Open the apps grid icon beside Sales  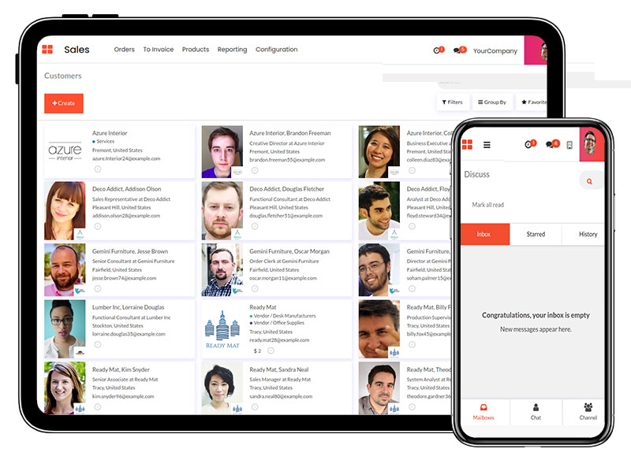tap(47, 50)
